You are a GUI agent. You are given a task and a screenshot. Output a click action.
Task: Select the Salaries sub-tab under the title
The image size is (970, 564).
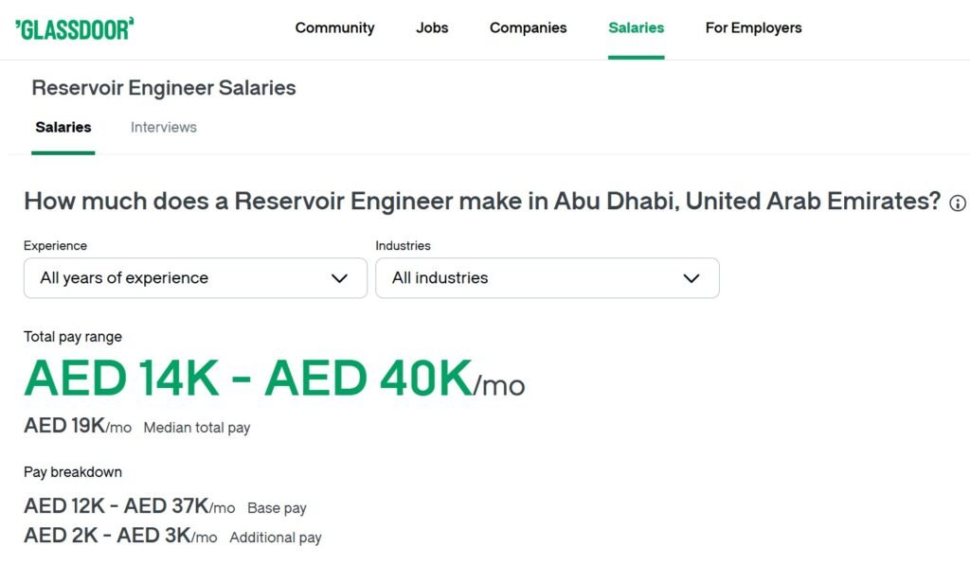click(x=63, y=127)
